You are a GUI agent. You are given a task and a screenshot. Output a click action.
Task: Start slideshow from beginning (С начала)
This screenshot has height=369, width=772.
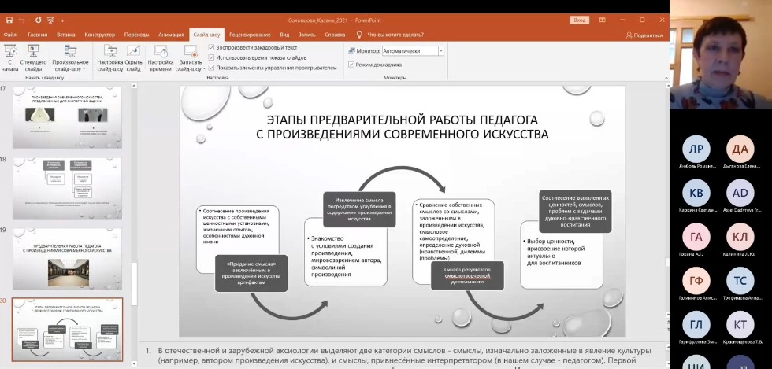[x=10, y=56]
